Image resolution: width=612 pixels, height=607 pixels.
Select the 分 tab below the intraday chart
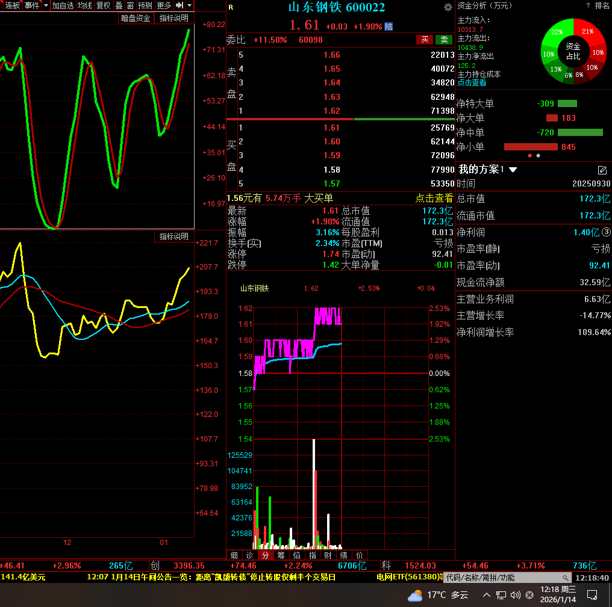pyautogui.click(x=266, y=555)
